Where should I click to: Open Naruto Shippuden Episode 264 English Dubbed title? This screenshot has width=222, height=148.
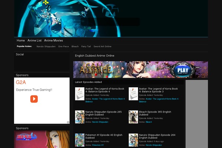(x=157, y=136)
